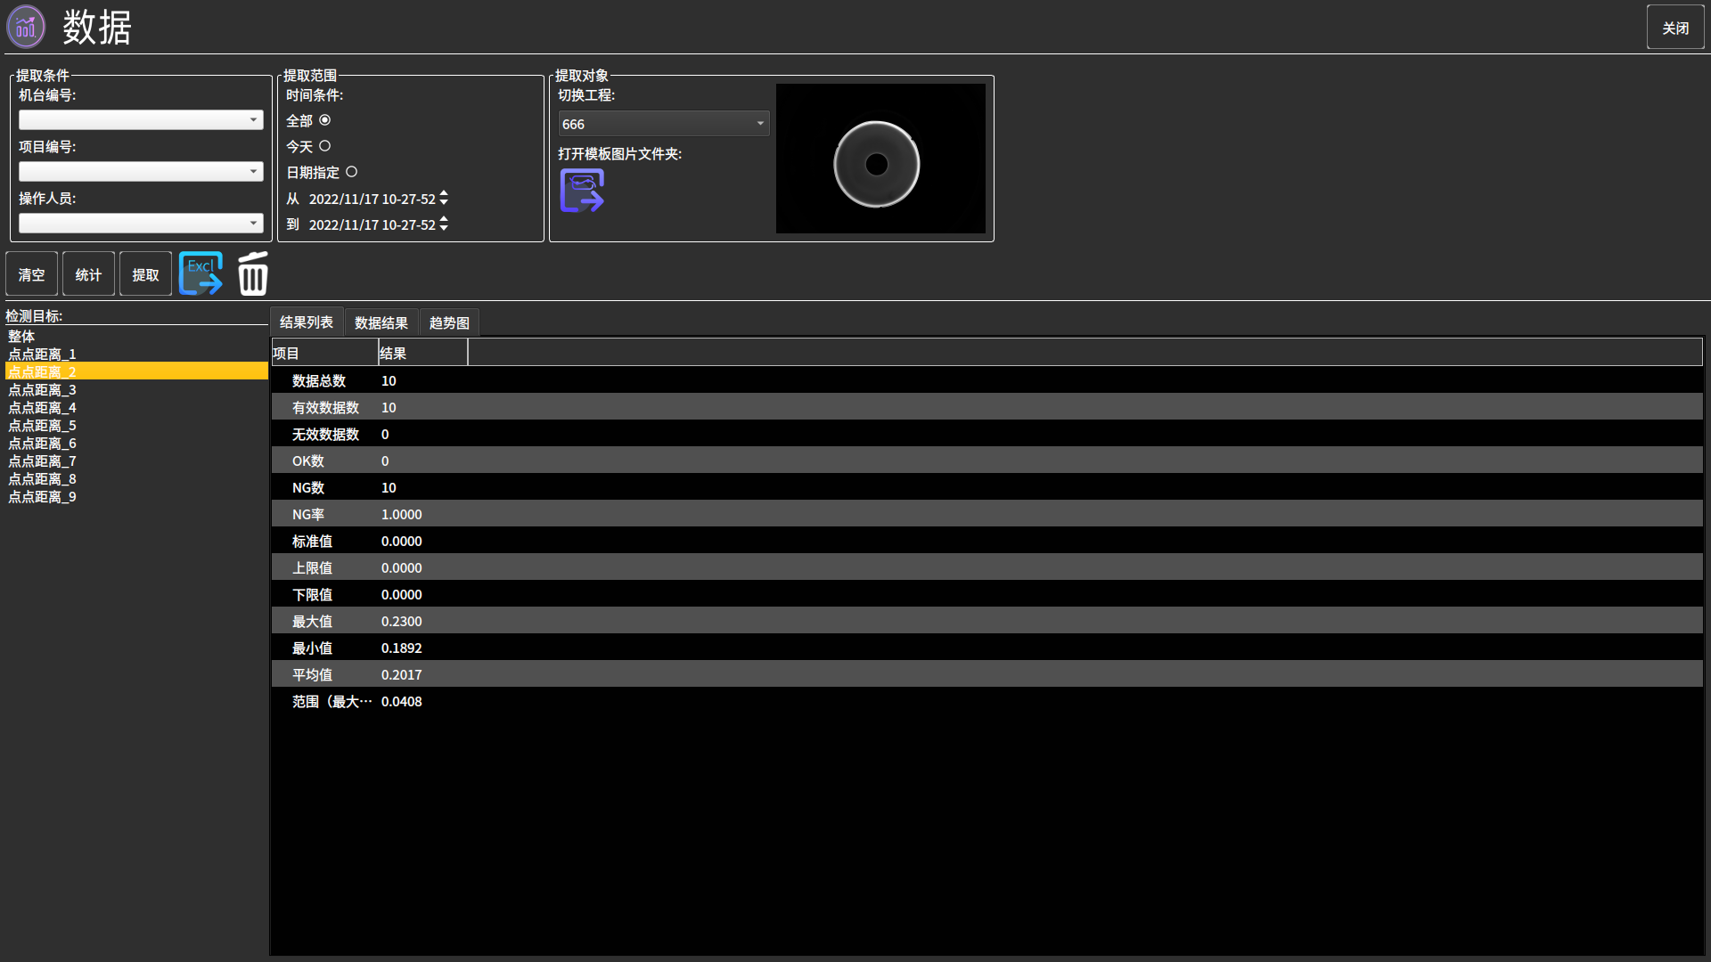This screenshot has width=1711, height=962.
Task: Click the 提取 button
Action: point(145,274)
